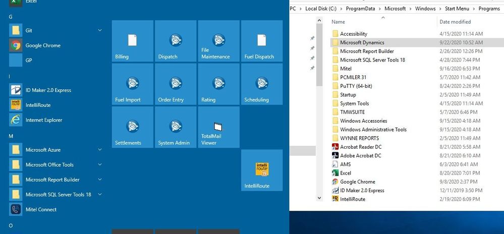Open dropdown after ProgramData breadcrumb
This screenshot has height=234, width=504.
380,9
